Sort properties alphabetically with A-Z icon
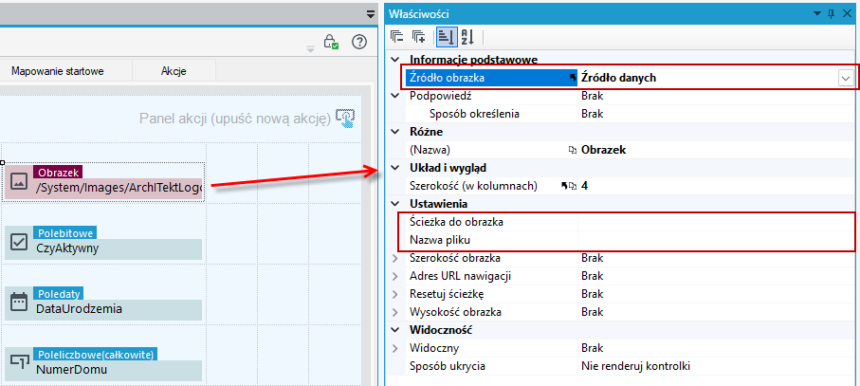 pyautogui.click(x=467, y=37)
